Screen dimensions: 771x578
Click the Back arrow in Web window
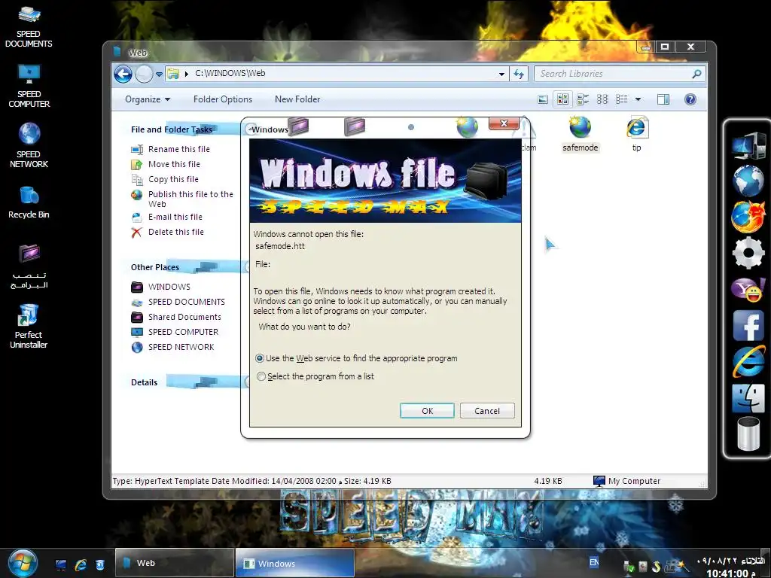[x=123, y=75]
